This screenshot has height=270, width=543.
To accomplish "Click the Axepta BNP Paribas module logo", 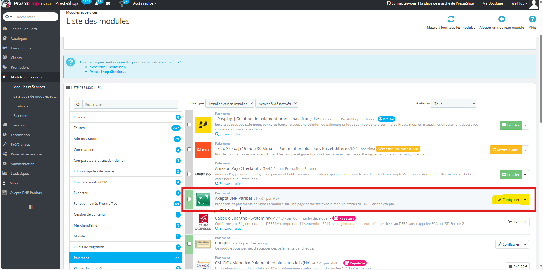I will click(203, 199).
